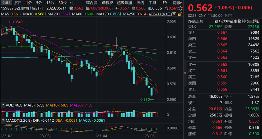262x139 pixels.
Task: Select the 1分 period tab
Action: coord(29,3)
